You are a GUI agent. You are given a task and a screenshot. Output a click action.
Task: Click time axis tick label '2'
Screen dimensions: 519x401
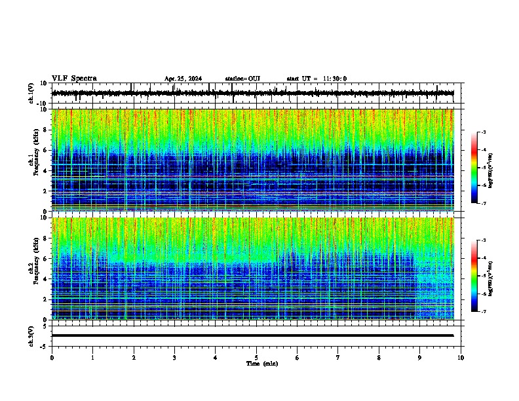coord(134,358)
